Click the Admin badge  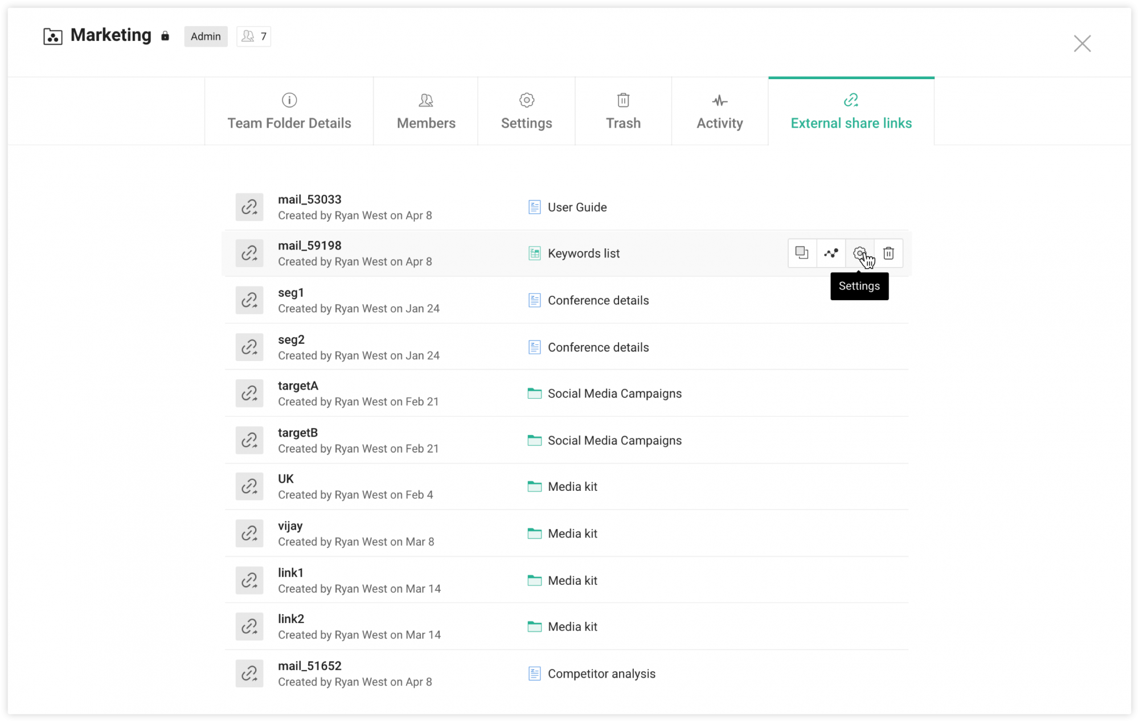(x=205, y=36)
